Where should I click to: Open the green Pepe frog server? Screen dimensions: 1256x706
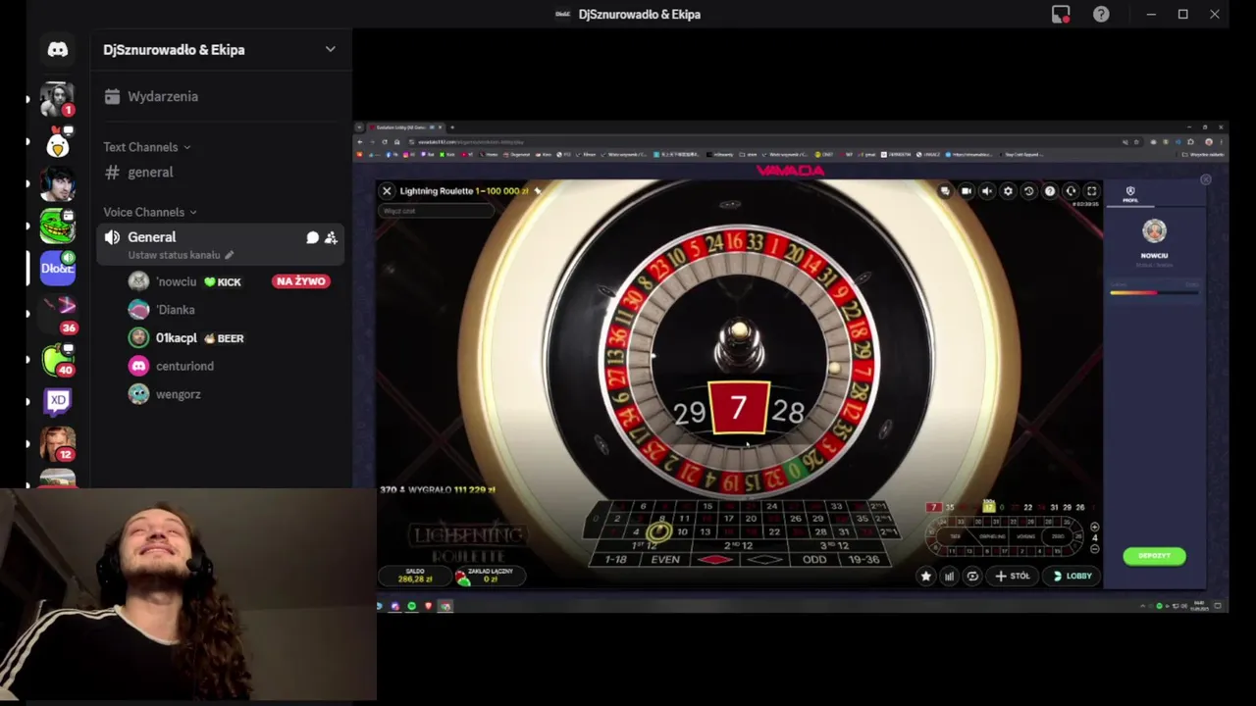pyautogui.click(x=58, y=227)
